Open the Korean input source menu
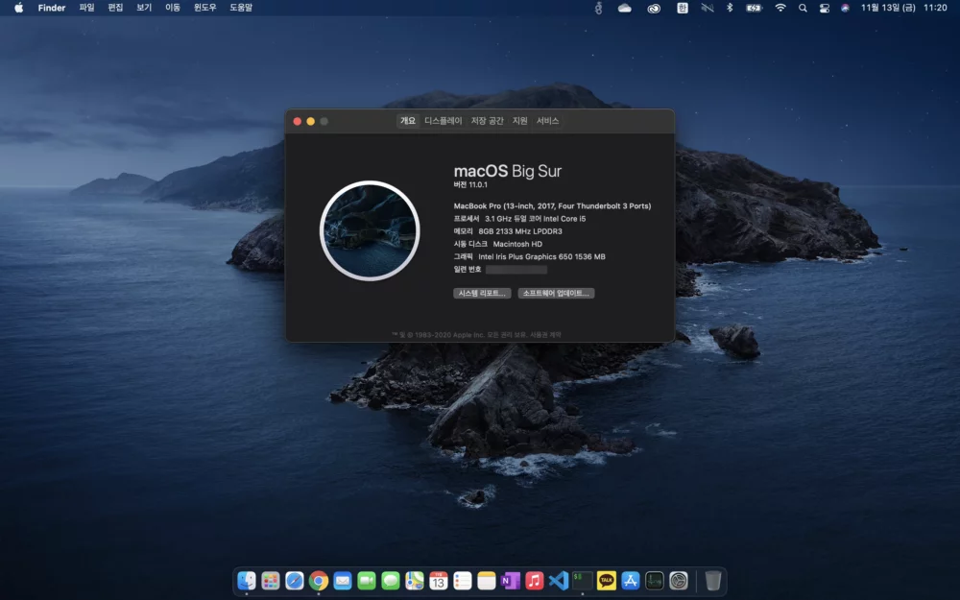The image size is (960, 600). tap(682, 8)
